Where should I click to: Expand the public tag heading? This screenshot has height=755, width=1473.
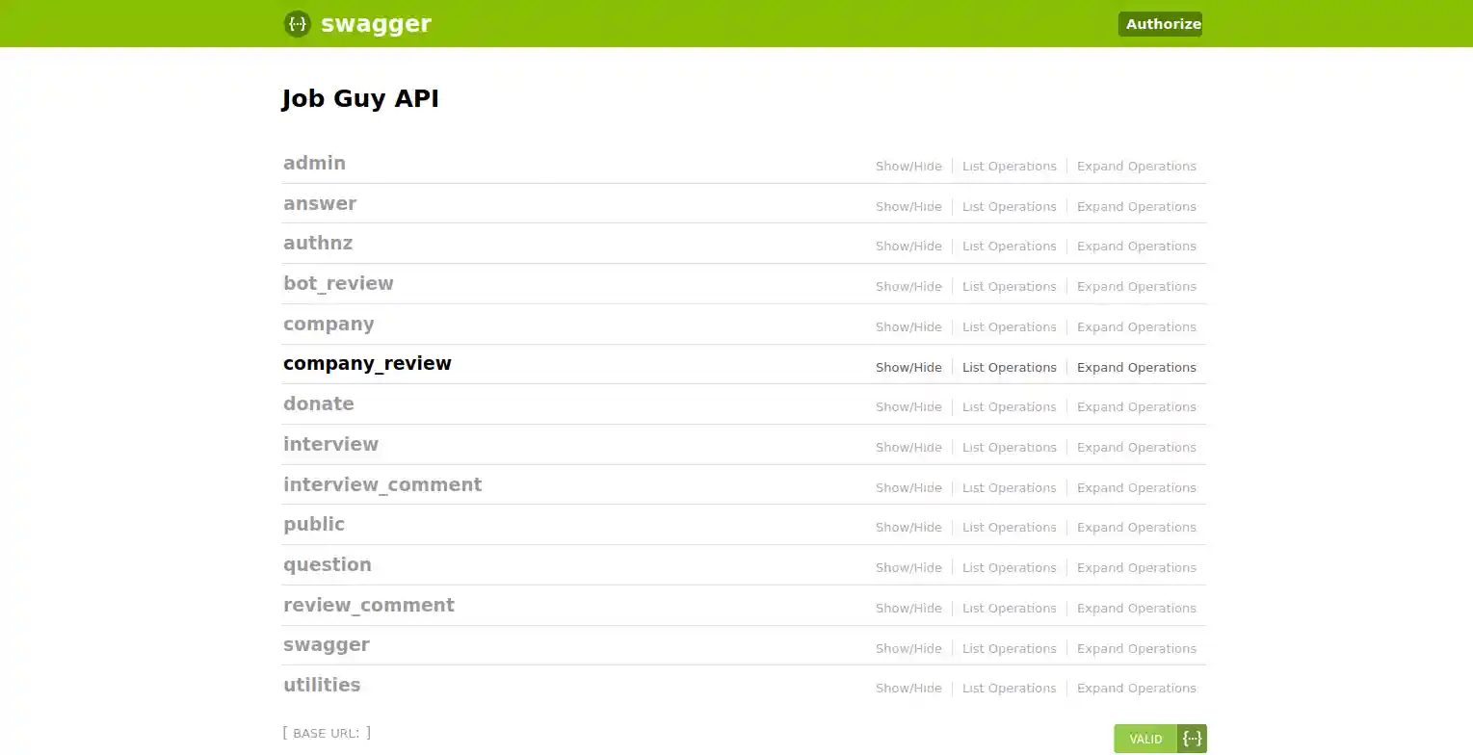[314, 524]
